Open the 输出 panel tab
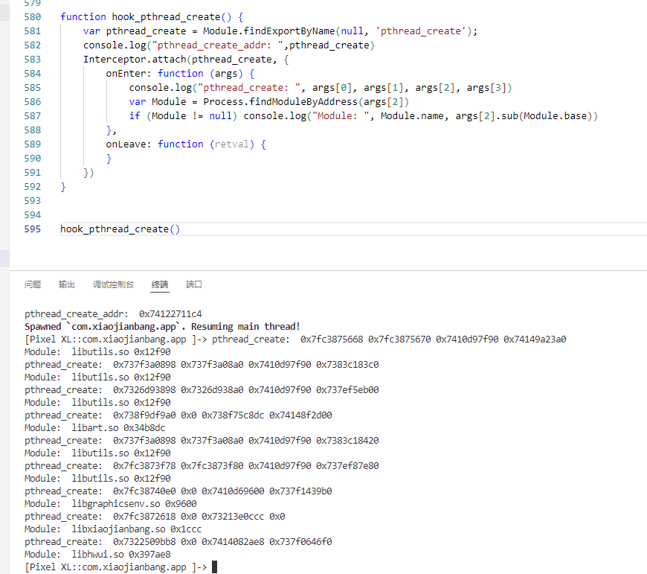 pos(67,284)
